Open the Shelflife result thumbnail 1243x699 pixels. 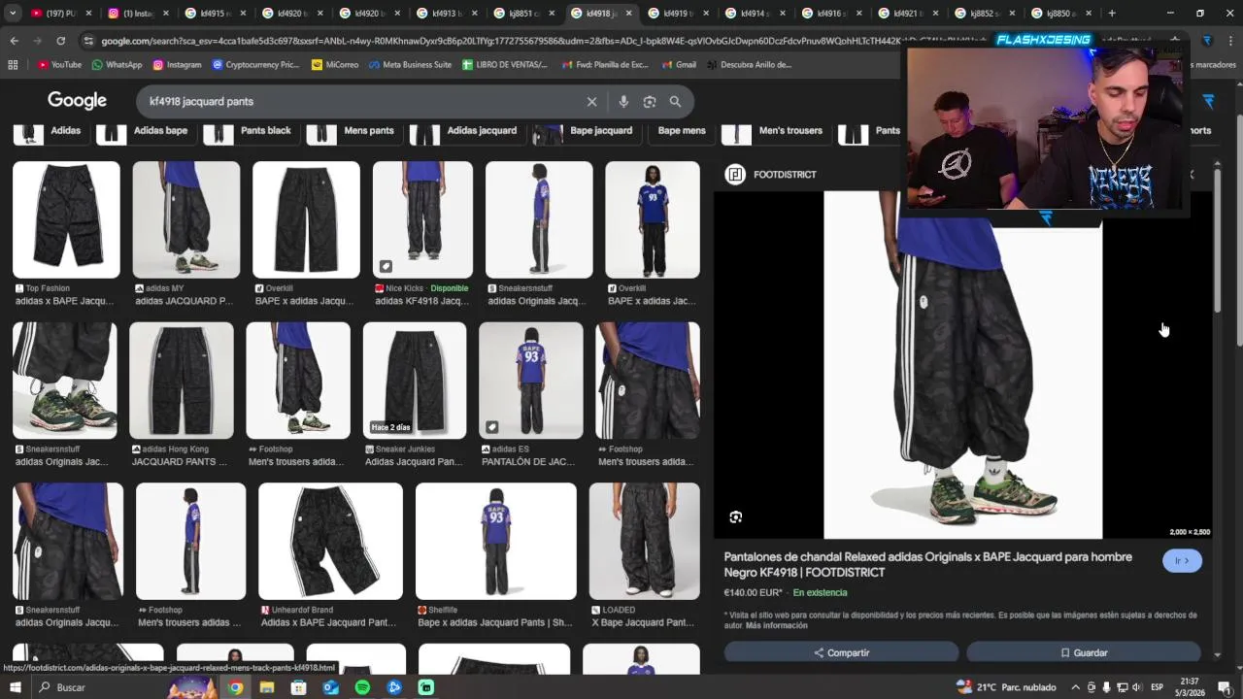tap(496, 542)
